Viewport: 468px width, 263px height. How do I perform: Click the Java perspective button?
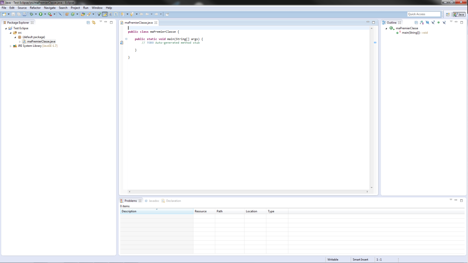(x=459, y=14)
